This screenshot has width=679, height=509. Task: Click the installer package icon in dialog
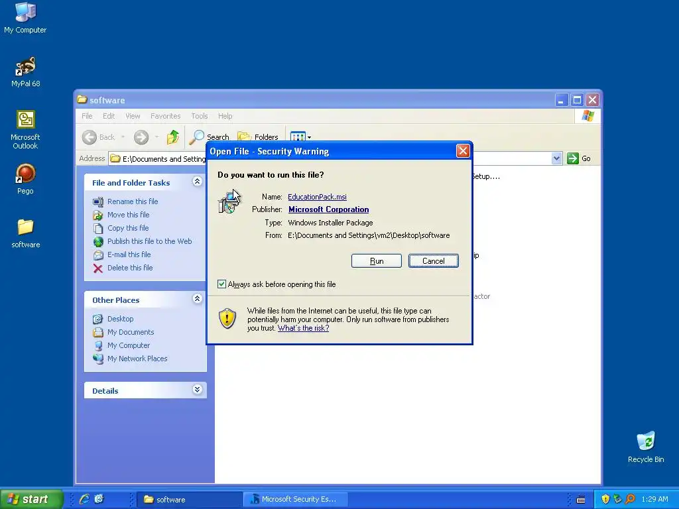[x=229, y=202]
